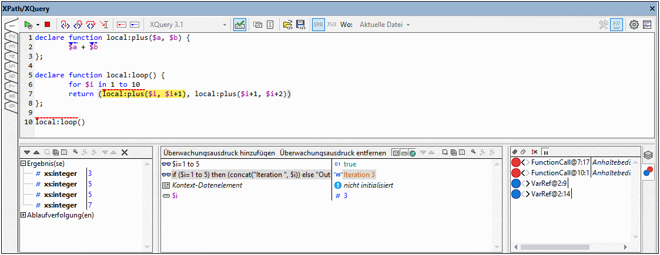The image size is (660, 255).
Task: Open the breakpoints tab with red-blue dots
Action: click(x=648, y=171)
